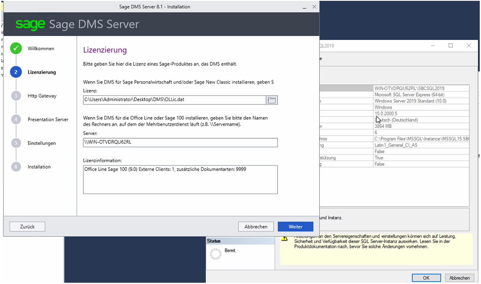Click the Bereit status spinner icon
481x284 pixels.
pyautogui.click(x=215, y=254)
